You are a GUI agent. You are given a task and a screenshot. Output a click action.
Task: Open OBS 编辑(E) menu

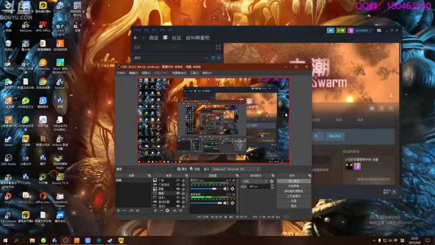coord(133,73)
